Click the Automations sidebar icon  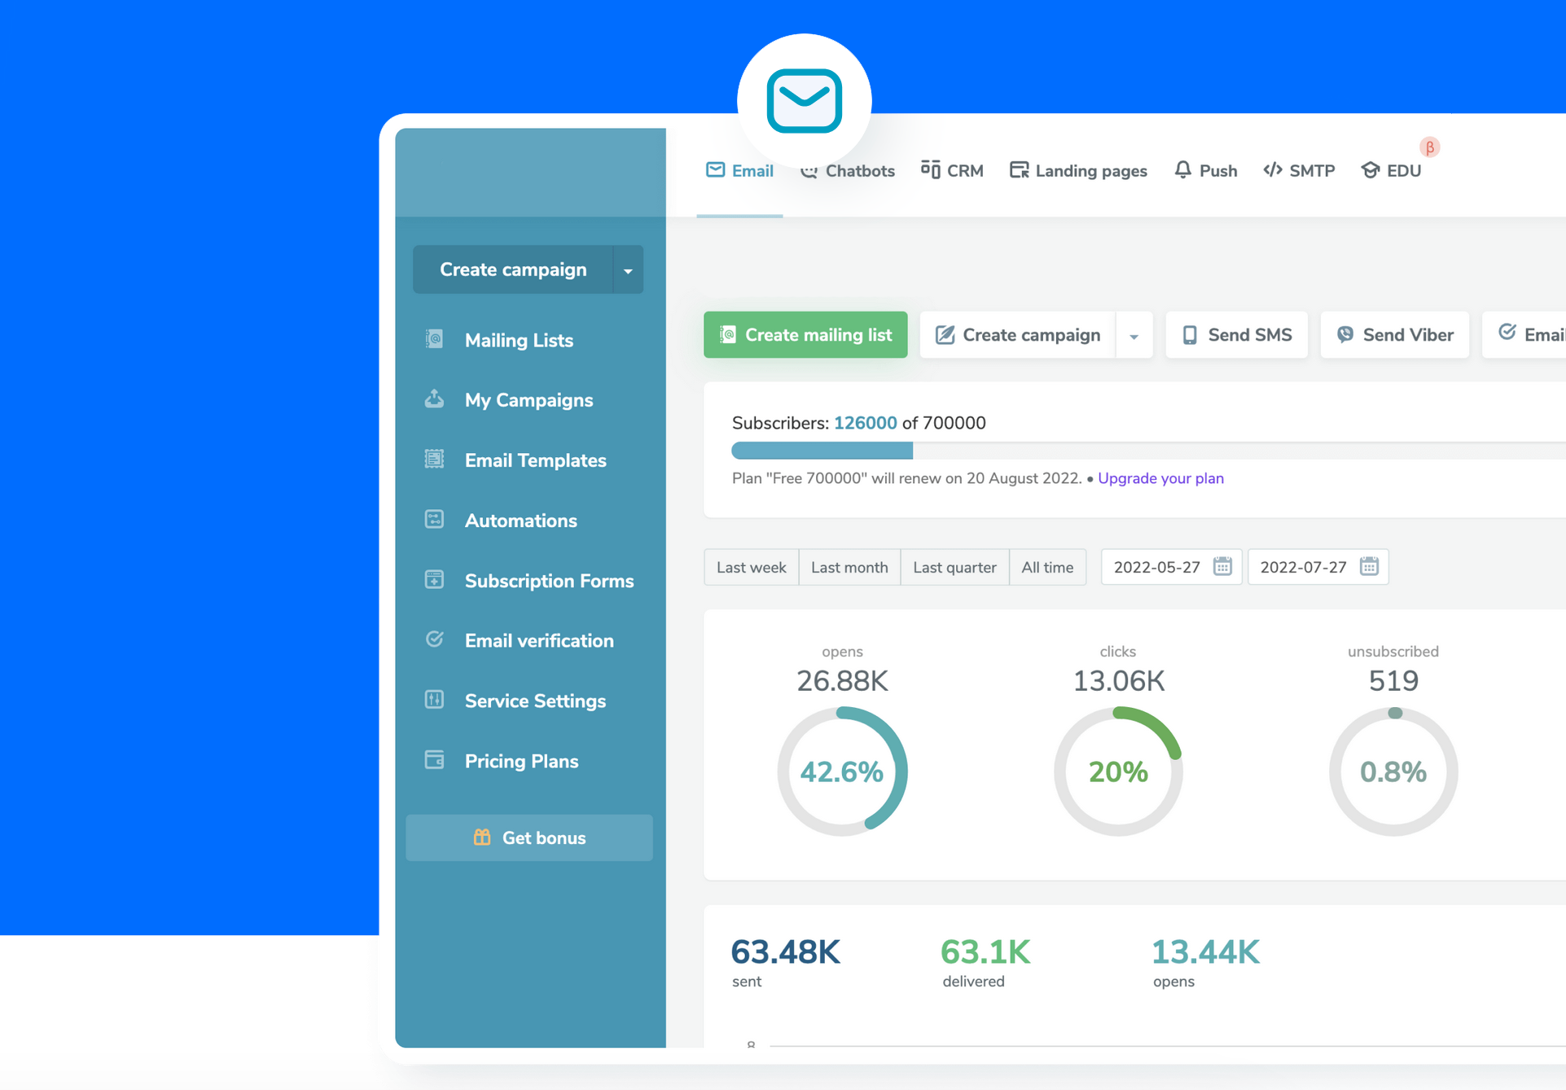[x=435, y=520]
